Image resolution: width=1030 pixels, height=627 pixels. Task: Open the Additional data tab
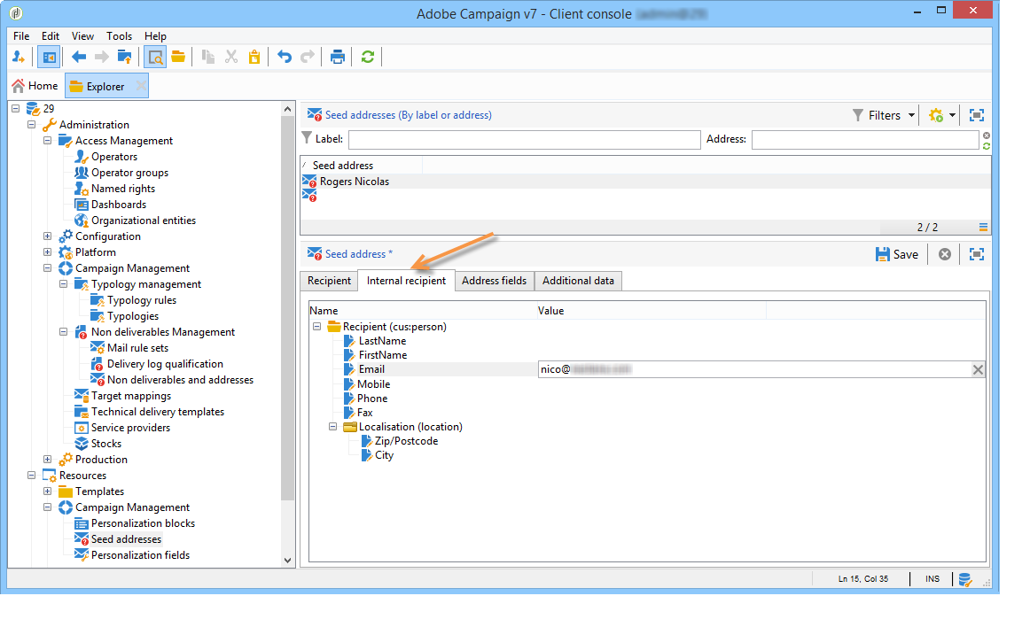click(x=578, y=281)
